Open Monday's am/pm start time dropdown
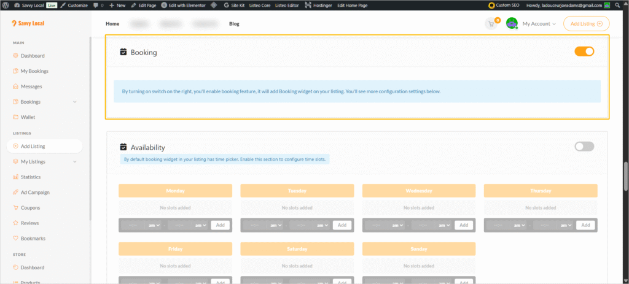Screen dimensions: 629x284 coord(154,225)
